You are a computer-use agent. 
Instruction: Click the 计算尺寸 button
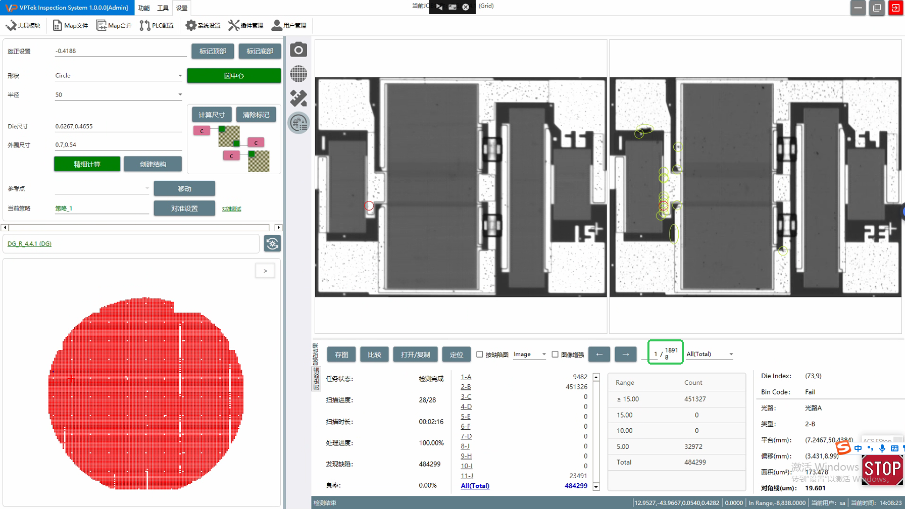pos(212,115)
